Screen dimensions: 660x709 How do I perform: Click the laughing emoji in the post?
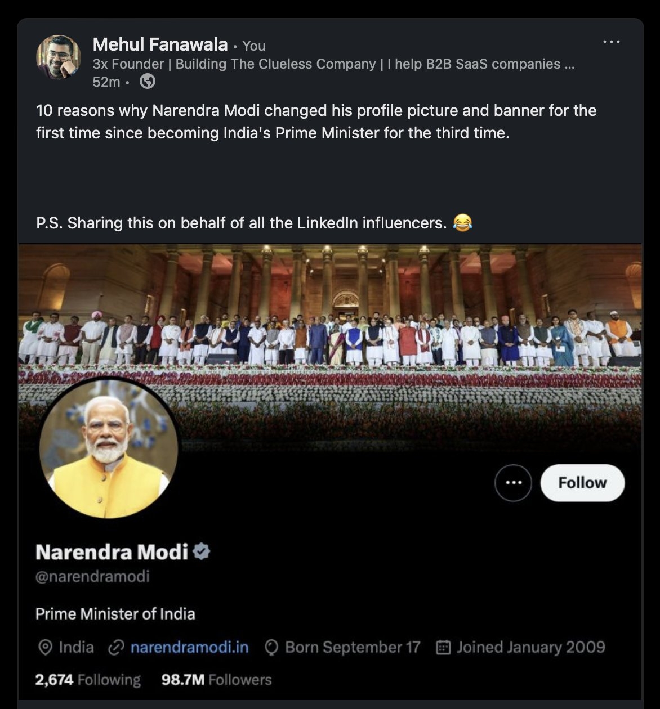(462, 223)
